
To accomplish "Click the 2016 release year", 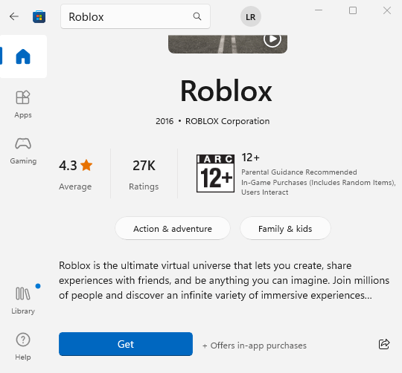I will (165, 121).
